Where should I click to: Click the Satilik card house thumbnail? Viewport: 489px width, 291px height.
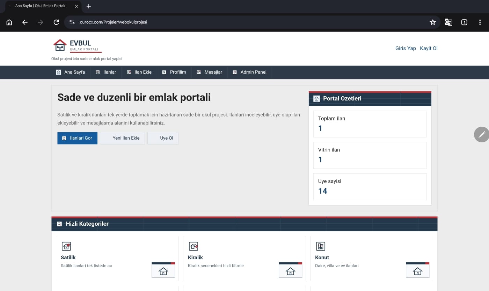coord(163,270)
